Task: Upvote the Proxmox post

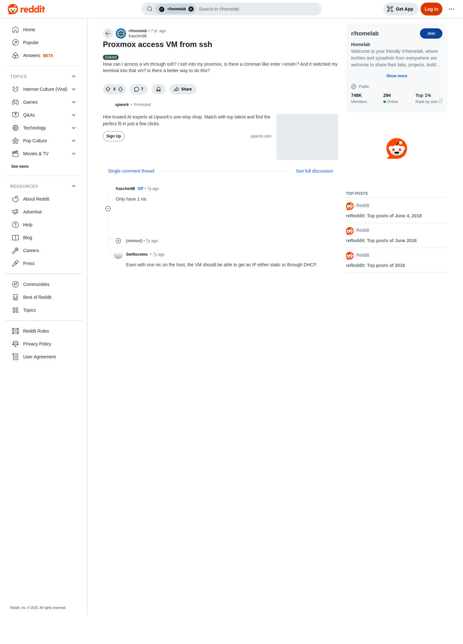Action: (x=108, y=89)
